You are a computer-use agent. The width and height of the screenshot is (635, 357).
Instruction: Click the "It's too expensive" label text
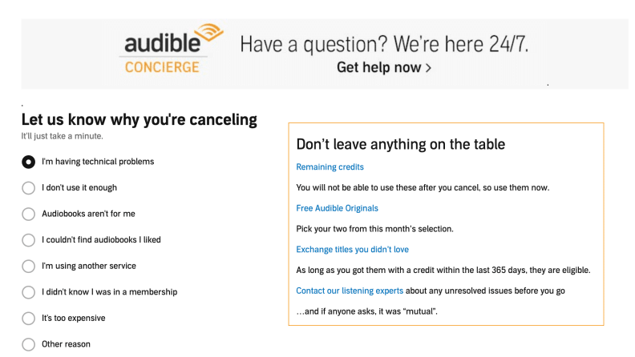[x=73, y=319]
